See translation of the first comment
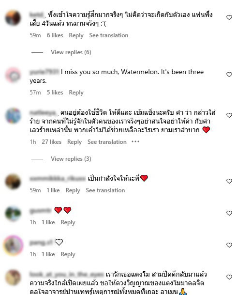The height and width of the screenshot is (295, 237). [x=109, y=35]
